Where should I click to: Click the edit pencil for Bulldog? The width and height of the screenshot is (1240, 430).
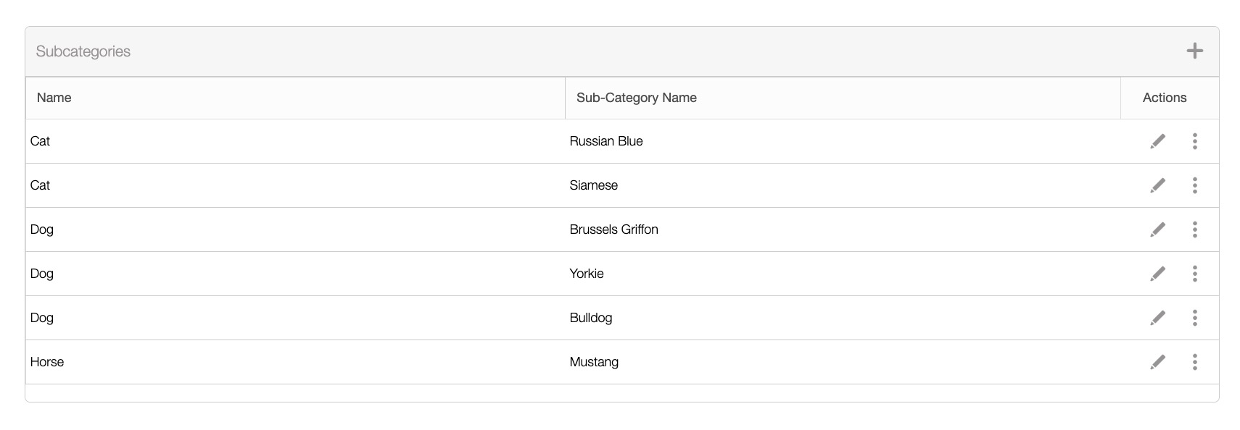point(1158,318)
